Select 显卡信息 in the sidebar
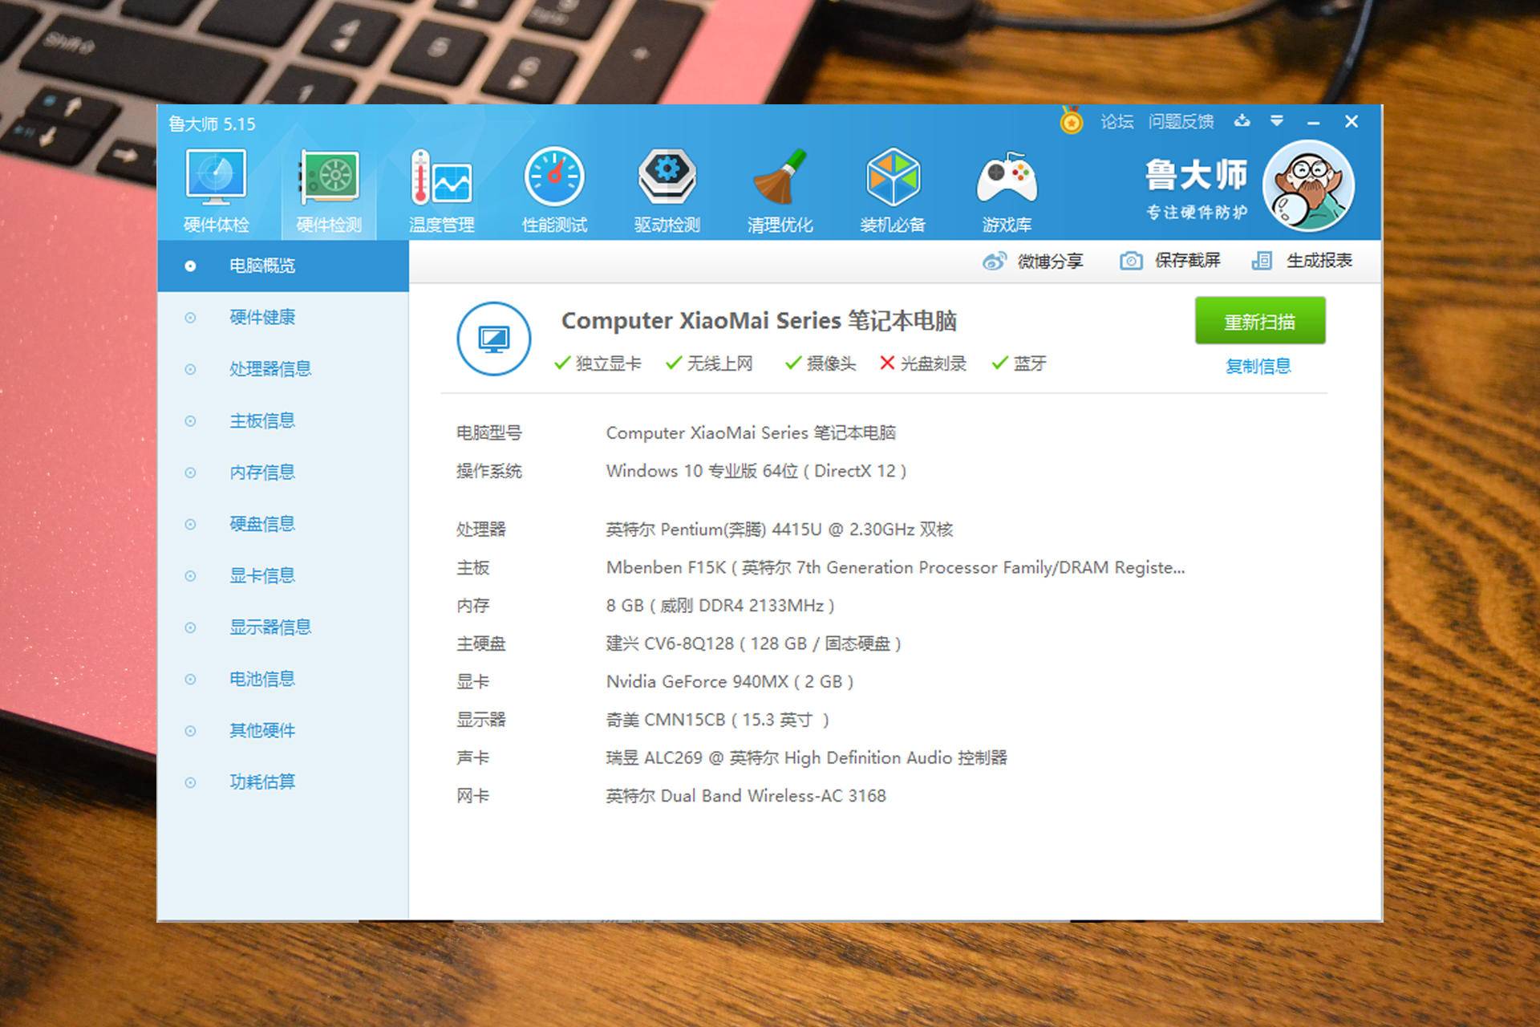1540x1027 pixels. 262,576
